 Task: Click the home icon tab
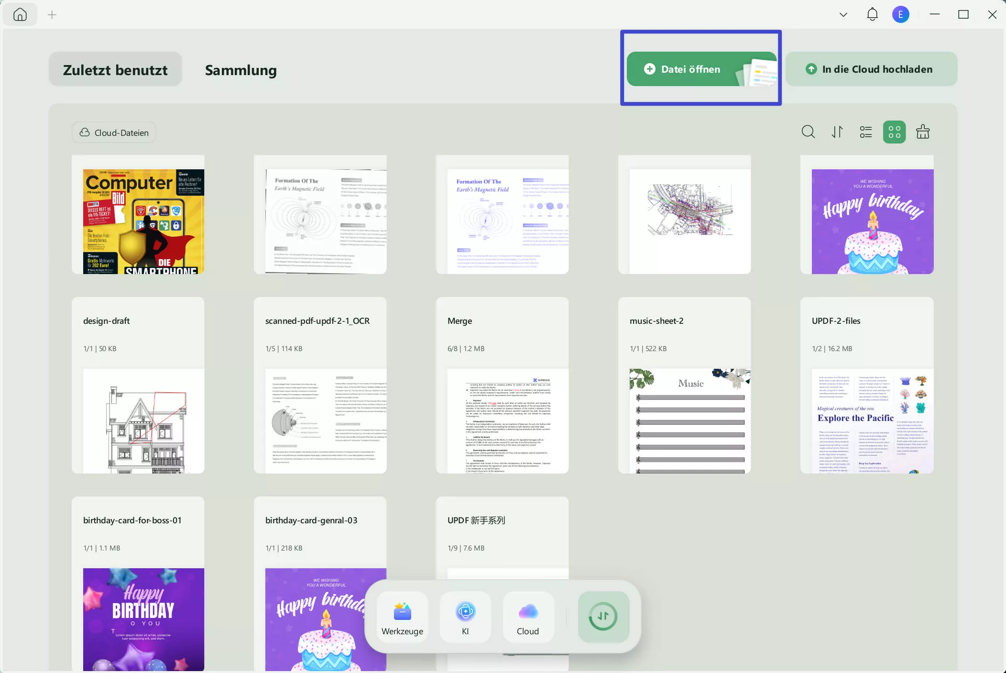tap(20, 14)
